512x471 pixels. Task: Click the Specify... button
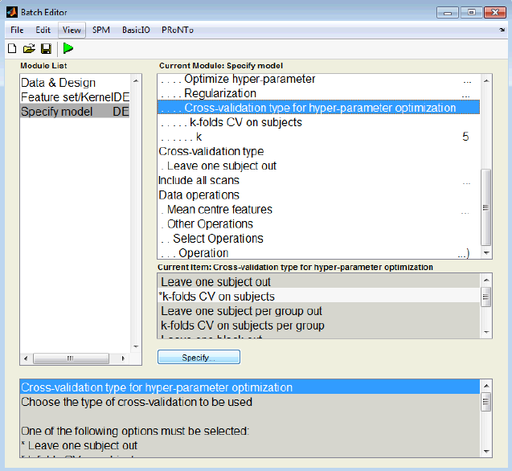[199, 357]
